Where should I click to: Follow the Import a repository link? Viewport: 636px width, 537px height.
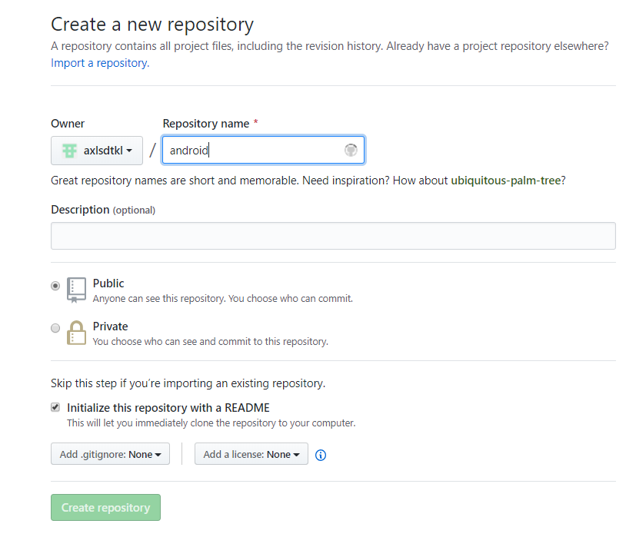point(99,63)
